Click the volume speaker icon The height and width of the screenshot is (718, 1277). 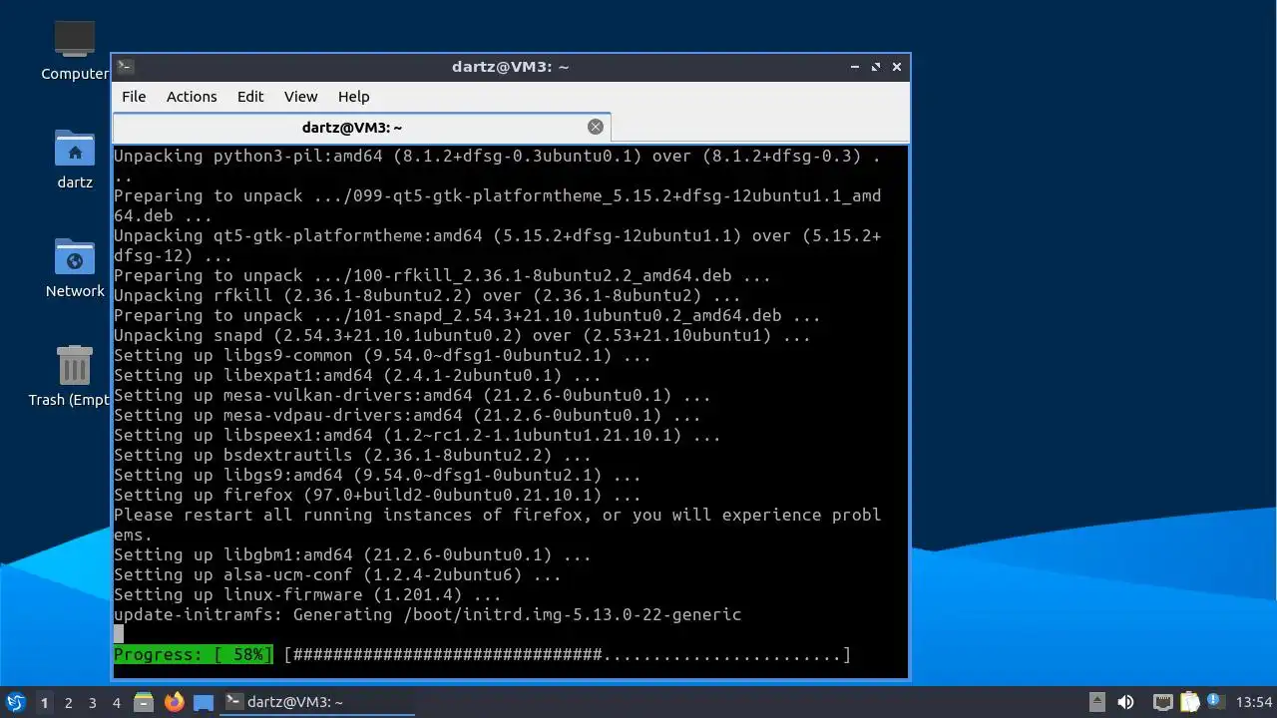[x=1125, y=702]
